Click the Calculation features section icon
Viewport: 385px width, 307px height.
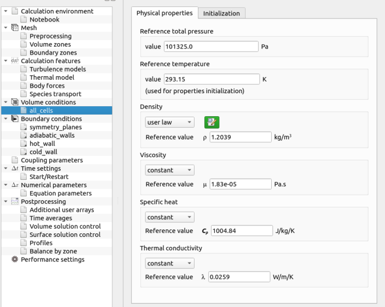coord(15,61)
